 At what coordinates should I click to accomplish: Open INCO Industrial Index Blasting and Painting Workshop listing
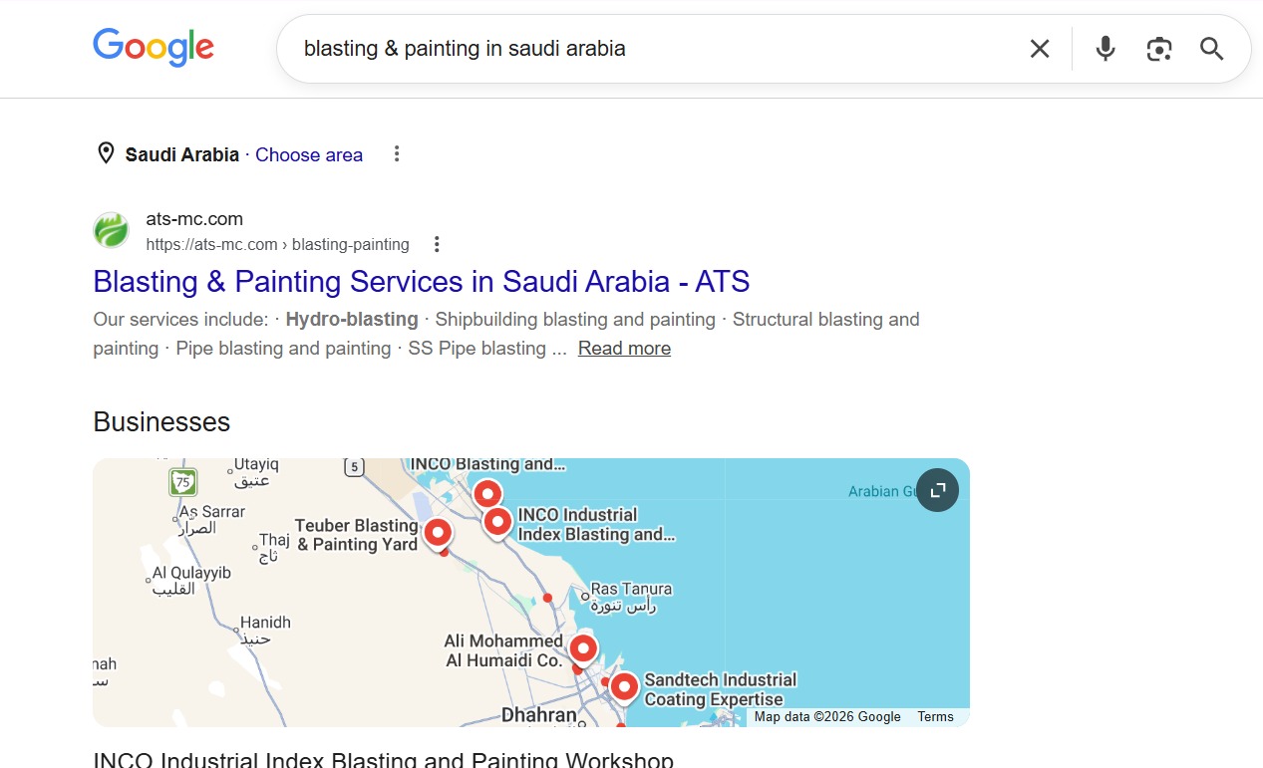(383, 760)
